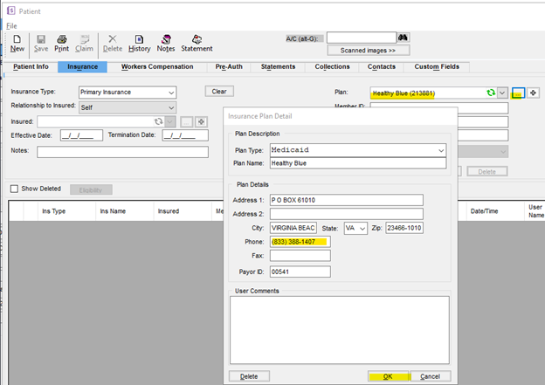Open the State VA dropdown
Image resolution: width=545 pixels, height=385 pixels.
point(362,228)
